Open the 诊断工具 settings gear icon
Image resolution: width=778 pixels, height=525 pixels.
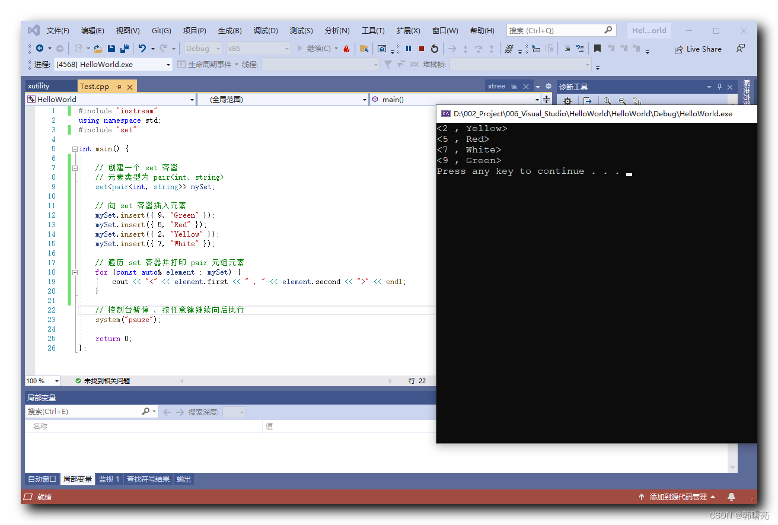(x=567, y=101)
